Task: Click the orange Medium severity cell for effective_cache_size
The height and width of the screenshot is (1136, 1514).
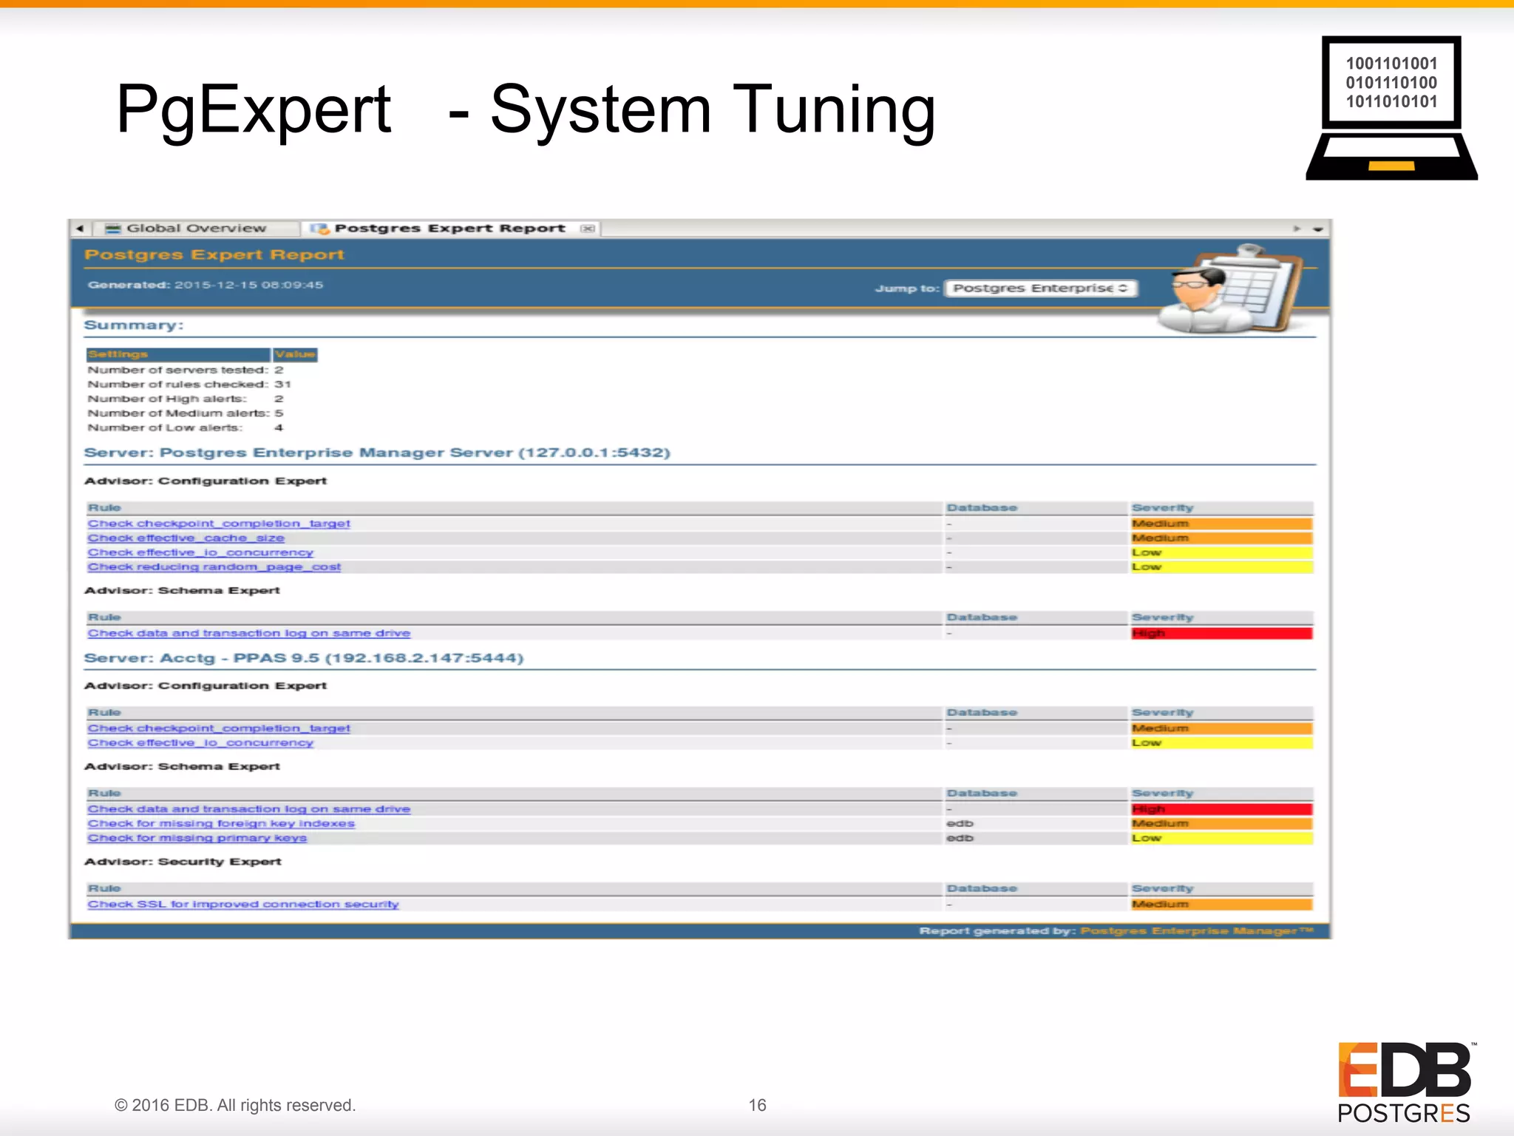Action: point(1222,538)
